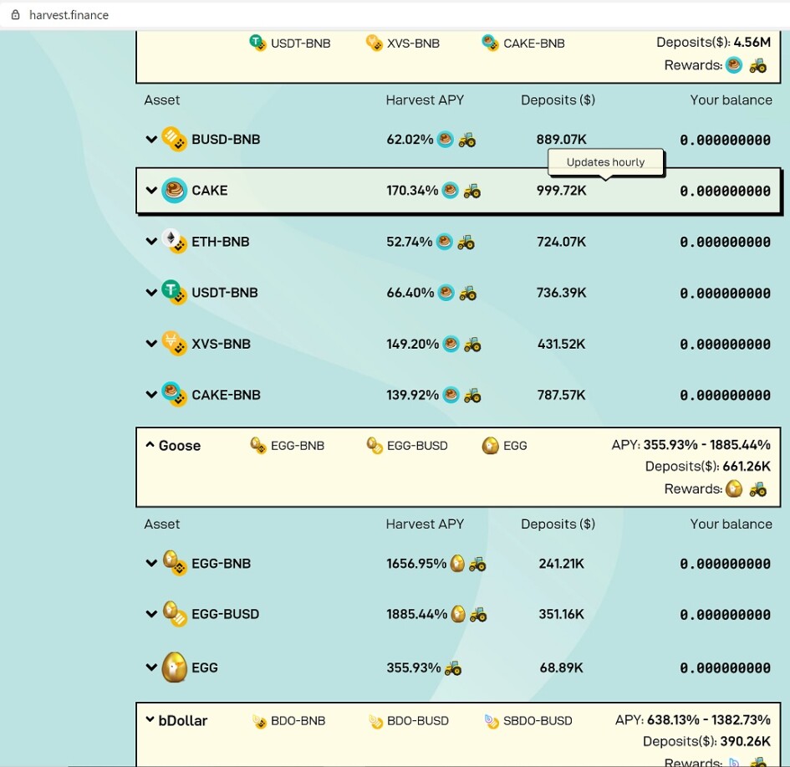The height and width of the screenshot is (767, 790).
Task: Click the USDT-BNB row token icon
Action: 174,293
